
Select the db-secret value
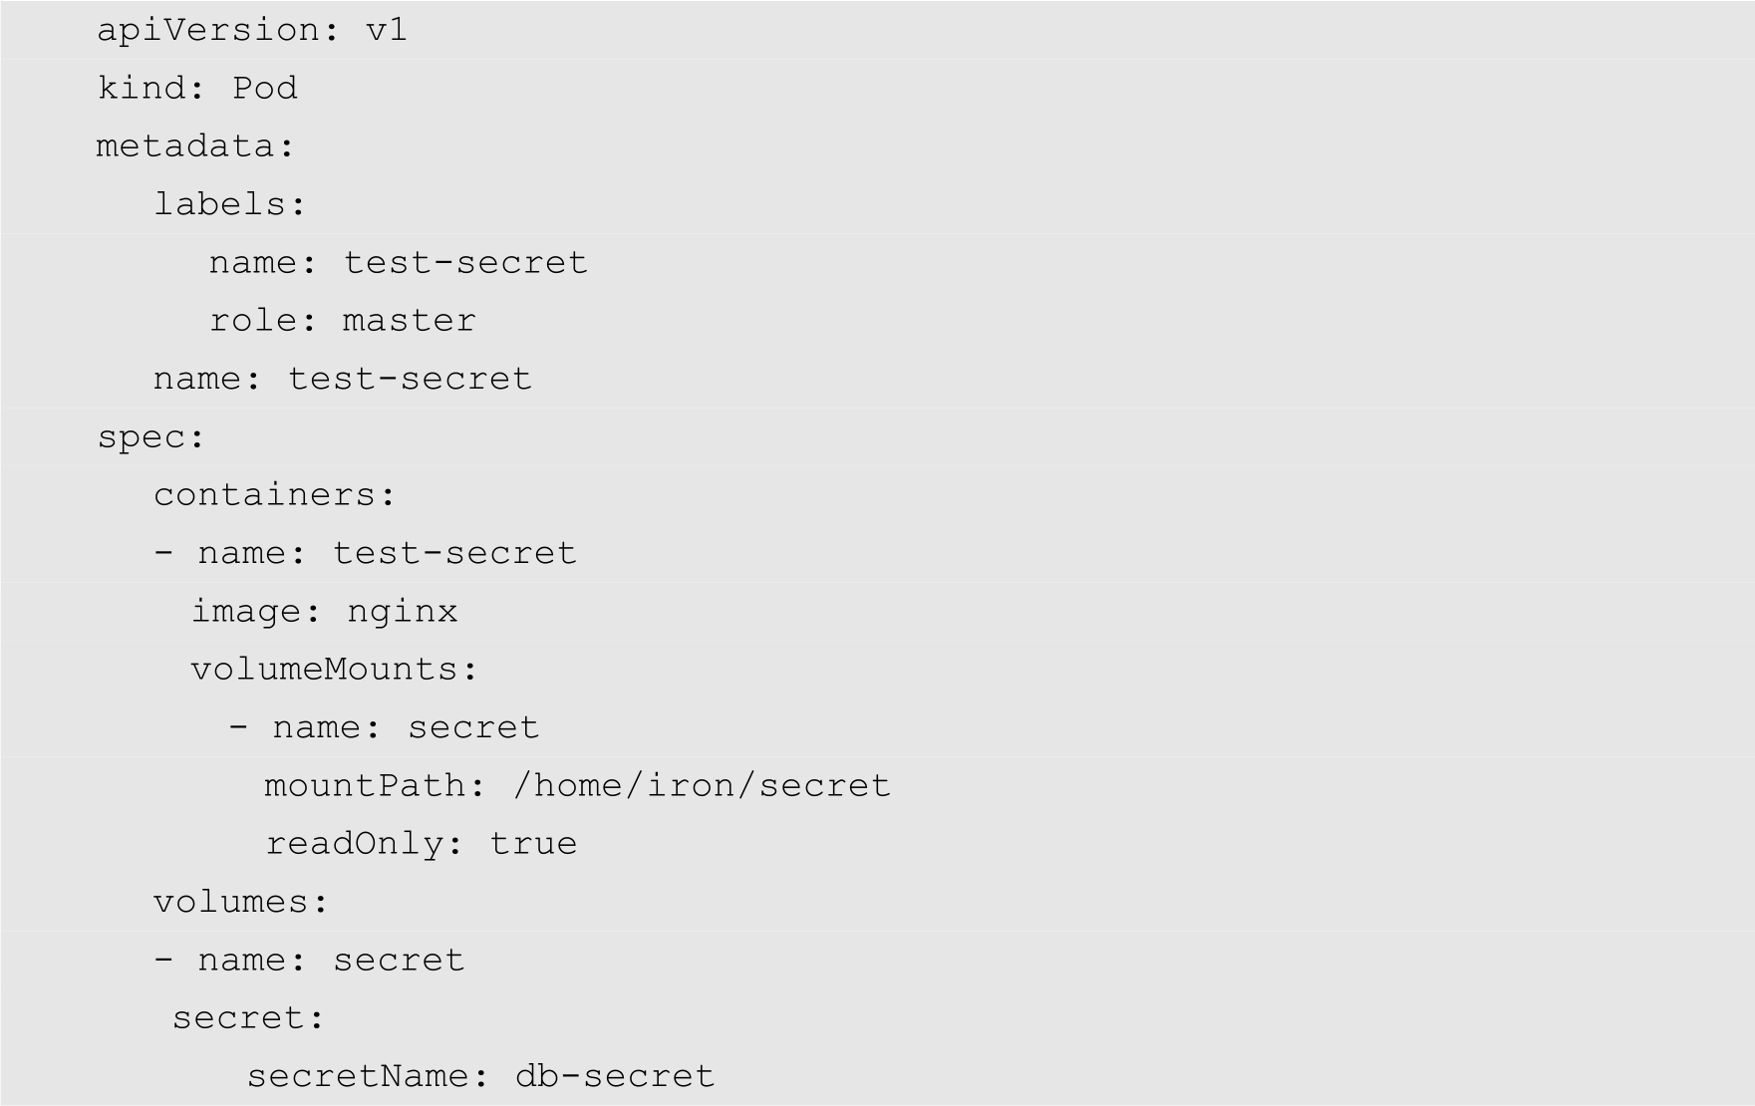(615, 1076)
